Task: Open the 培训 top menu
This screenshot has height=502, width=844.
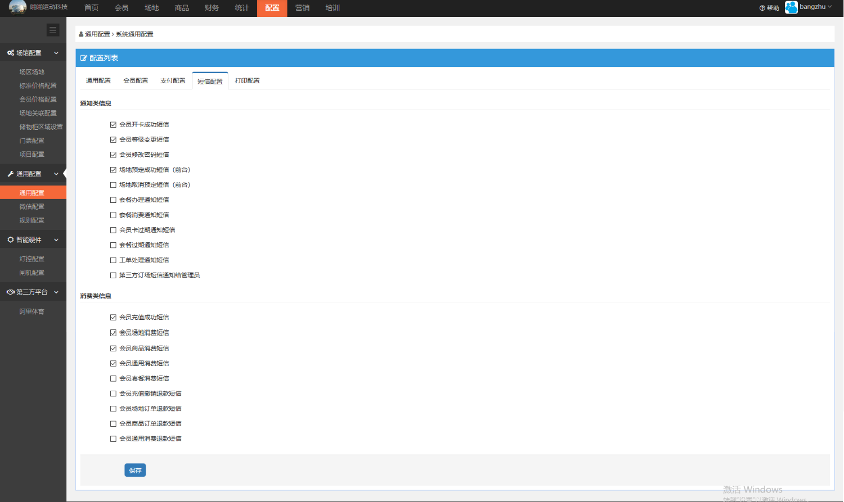Action: coord(333,8)
